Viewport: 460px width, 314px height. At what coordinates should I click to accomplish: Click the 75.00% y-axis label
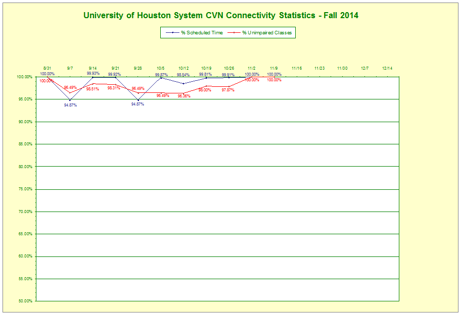coord(25,189)
